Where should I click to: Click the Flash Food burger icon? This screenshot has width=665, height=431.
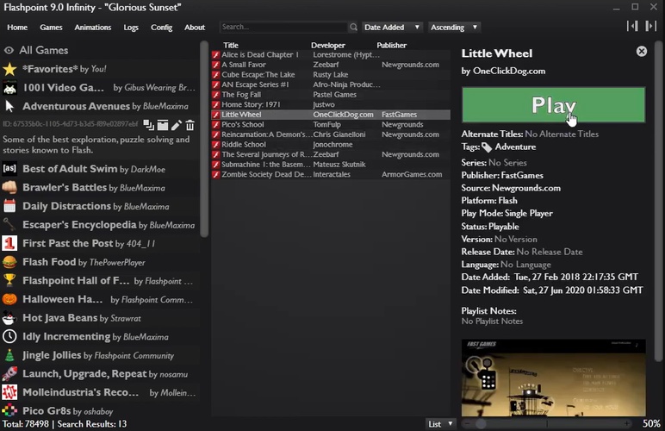pyautogui.click(x=9, y=262)
